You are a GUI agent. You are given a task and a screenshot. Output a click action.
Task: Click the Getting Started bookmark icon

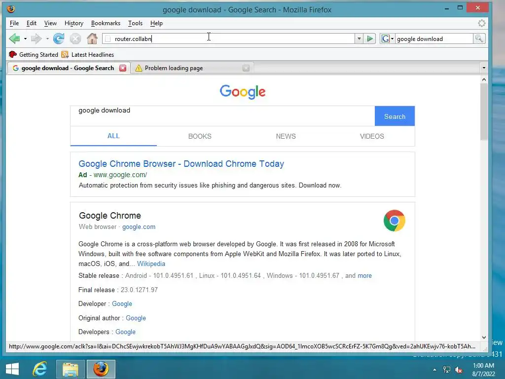coord(12,54)
